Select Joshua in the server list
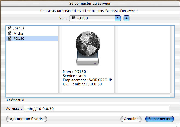 32,28
